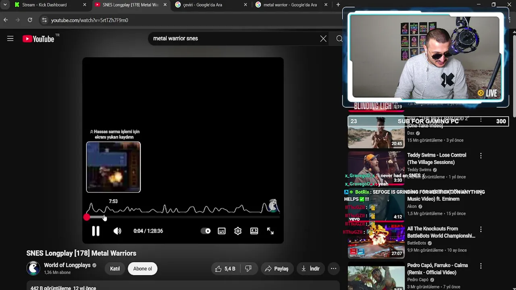Open World of Longplays channel name

(67, 265)
